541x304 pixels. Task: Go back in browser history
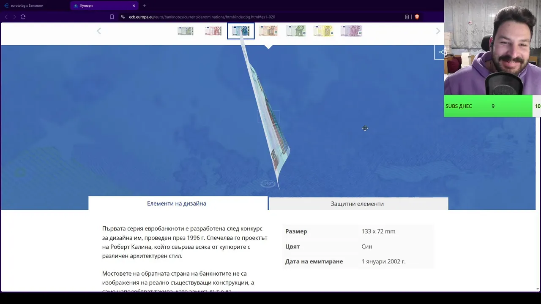click(6, 17)
